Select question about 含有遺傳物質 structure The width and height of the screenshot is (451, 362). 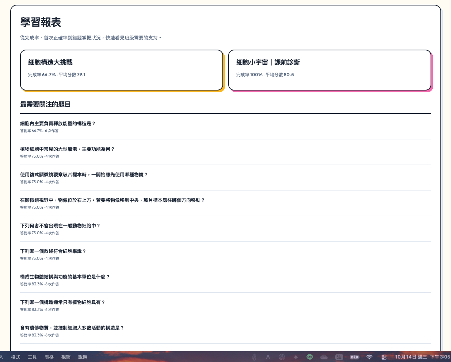pyautogui.click(x=226, y=331)
